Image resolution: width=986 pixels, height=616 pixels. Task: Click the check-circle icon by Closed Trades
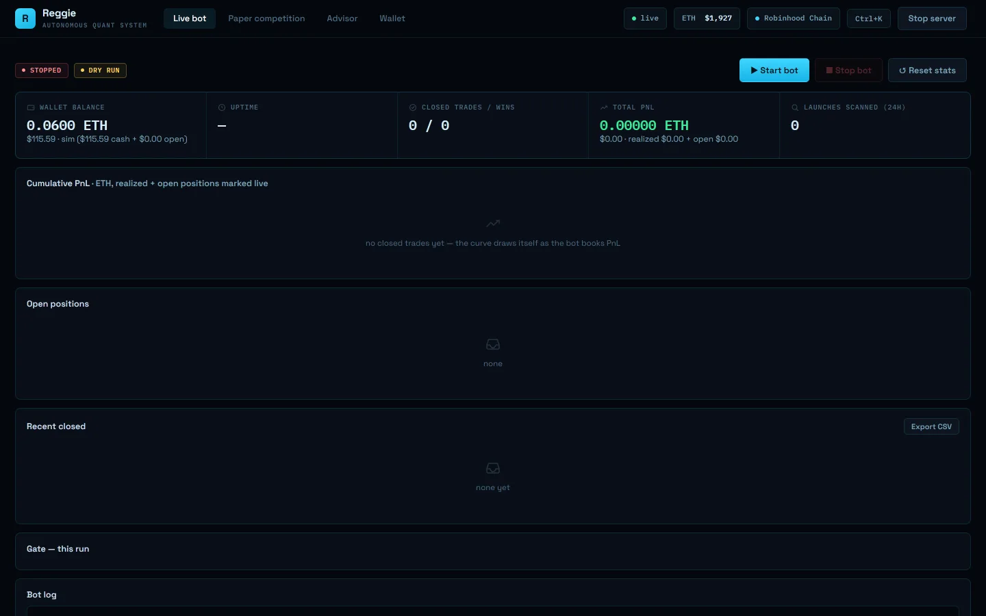(413, 107)
